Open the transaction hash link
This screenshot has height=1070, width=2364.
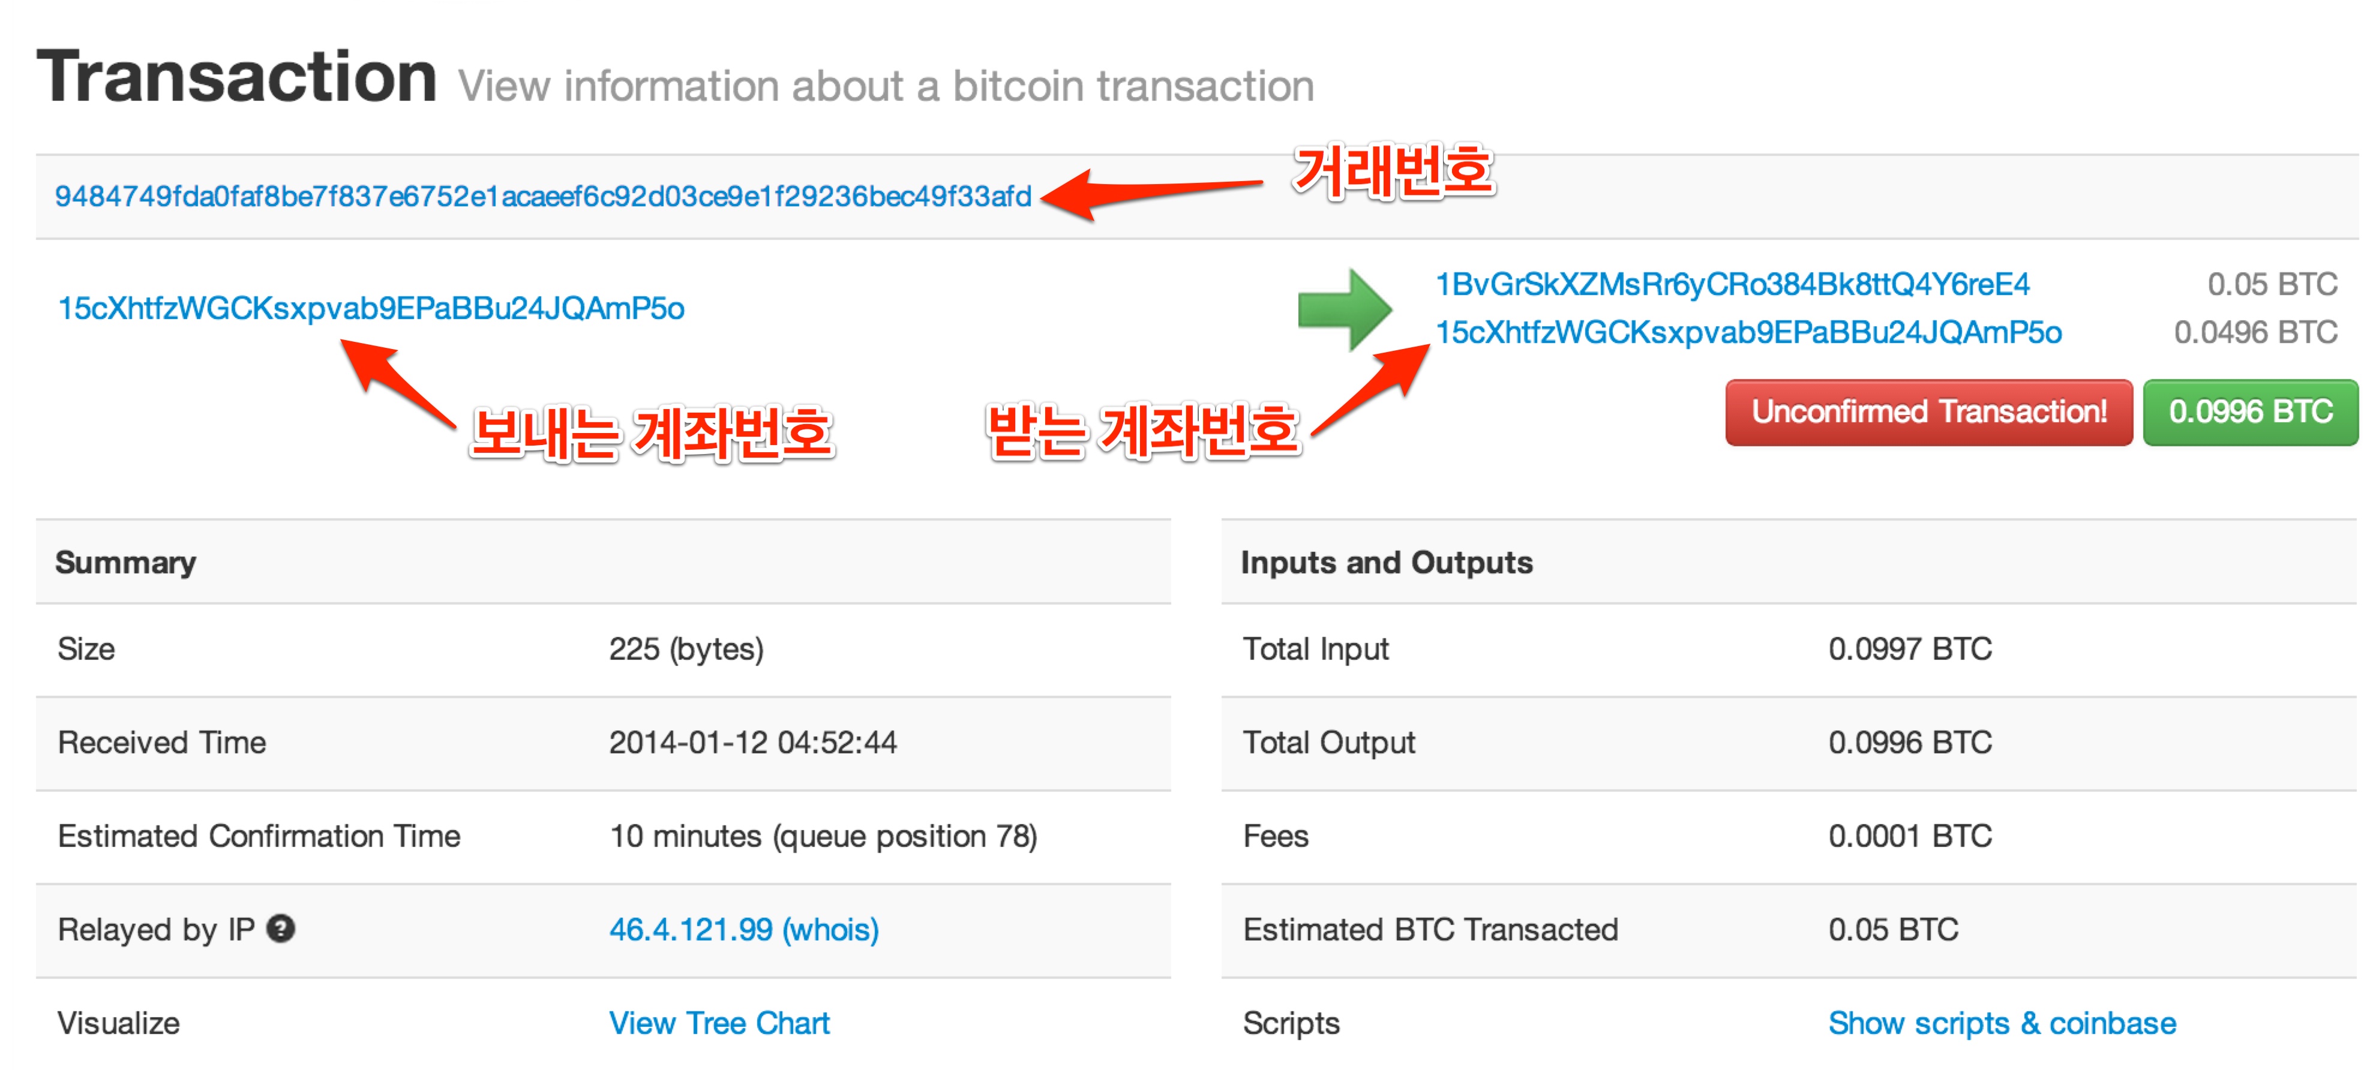coord(542,196)
